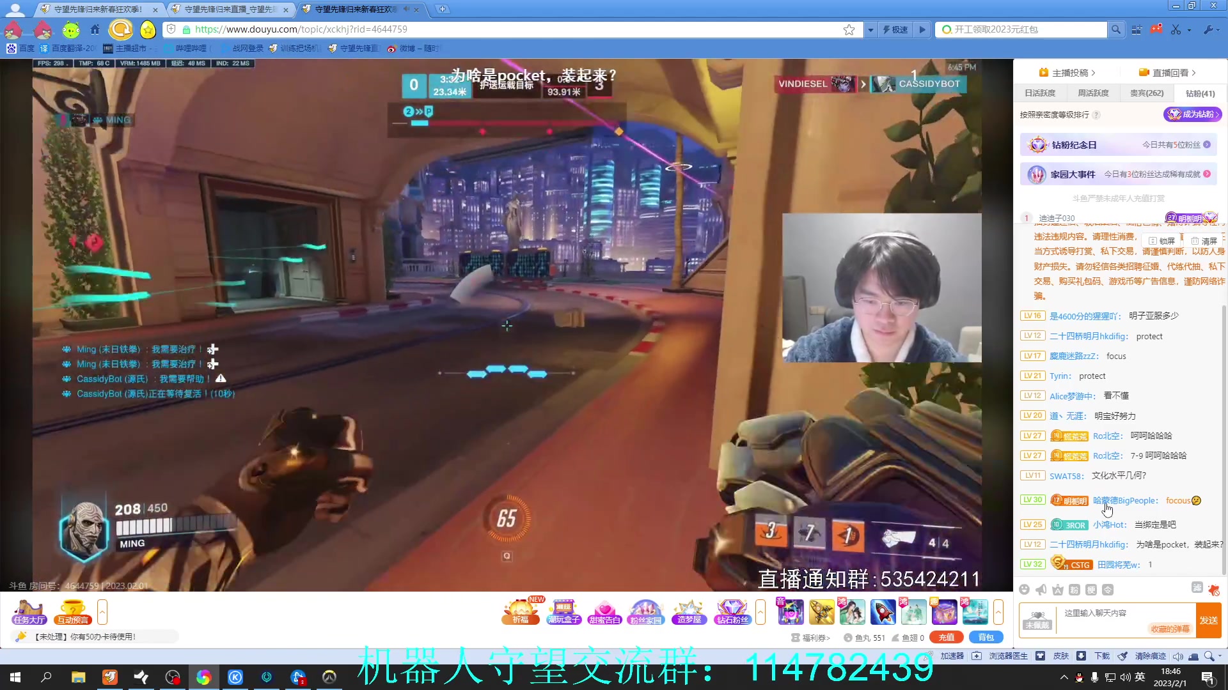This screenshot has height=690, width=1228.
Task: Toggle the 滤 danmaku filter button
Action: pos(1197,588)
